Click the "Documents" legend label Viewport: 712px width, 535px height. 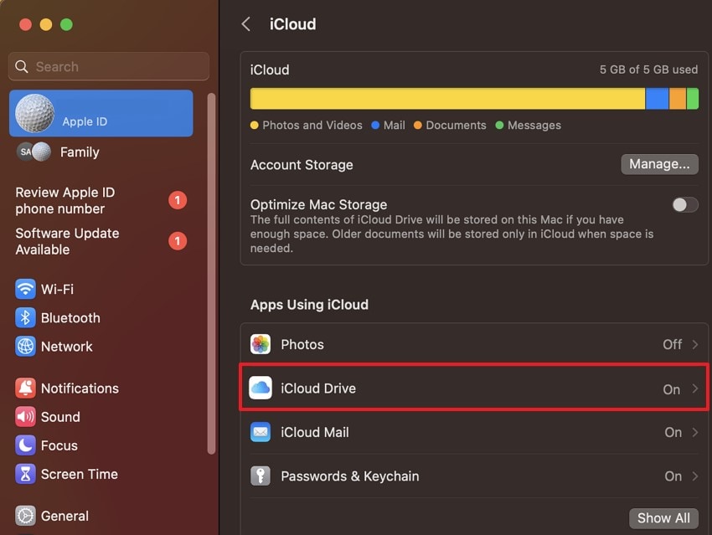[x=456, y=126]
